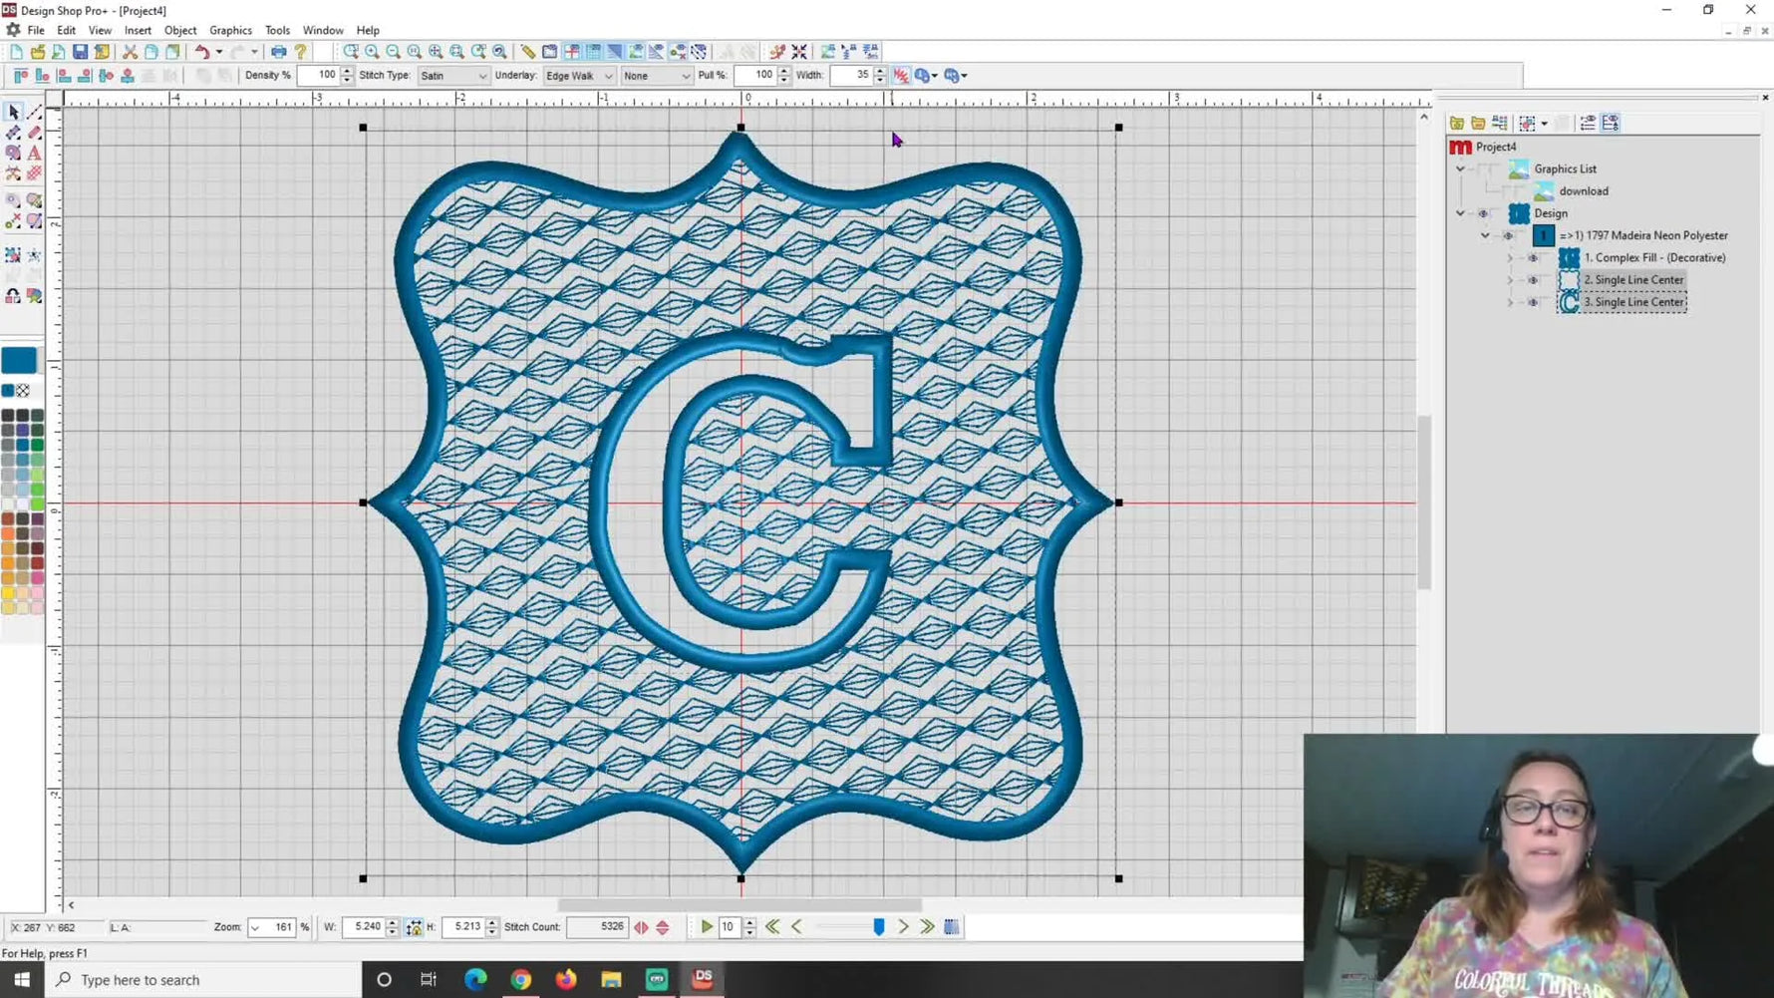Open the Object menu
1774x998 pixels.
tap(180, 31)
